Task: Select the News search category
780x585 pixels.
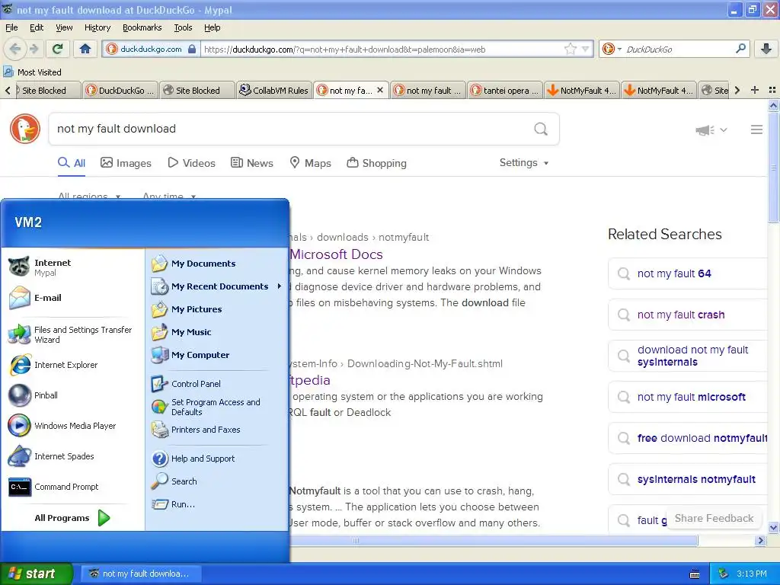Action: [251, 163]
